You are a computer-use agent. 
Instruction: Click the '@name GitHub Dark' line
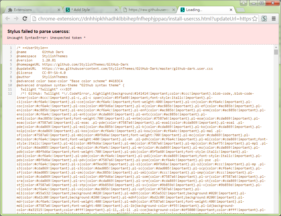tap(40, 52)
